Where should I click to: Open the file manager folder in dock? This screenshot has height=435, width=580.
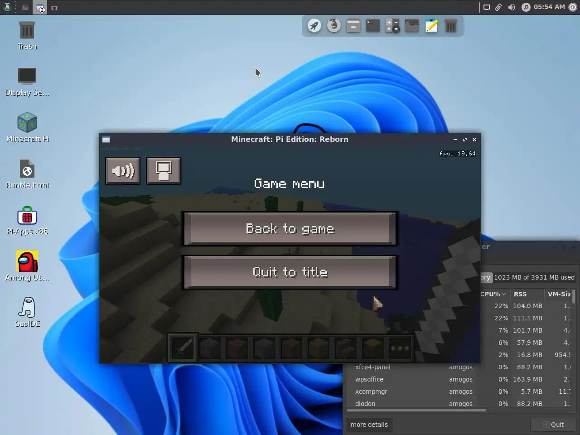point(412,26)
